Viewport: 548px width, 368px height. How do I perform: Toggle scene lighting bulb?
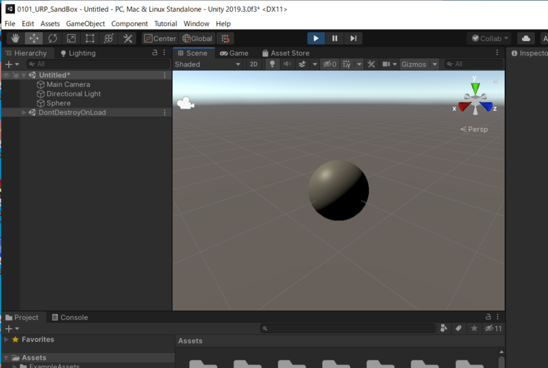click(272, 64)
